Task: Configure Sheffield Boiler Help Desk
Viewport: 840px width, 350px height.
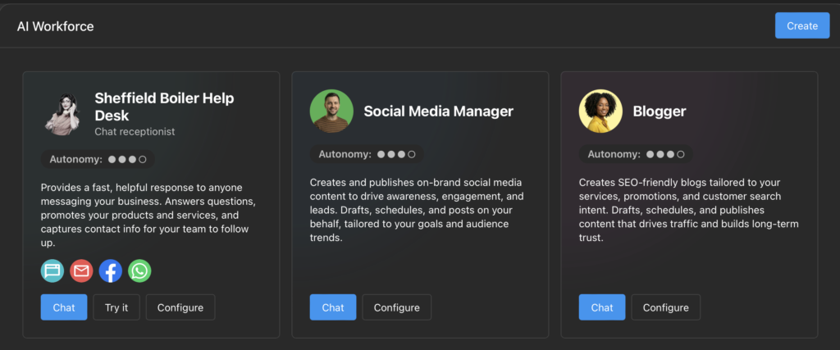Action: [180, 307]
